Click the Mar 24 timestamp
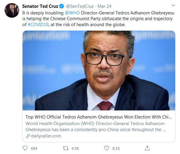Screen dimensions: 180x154 (x=104, y=6)
